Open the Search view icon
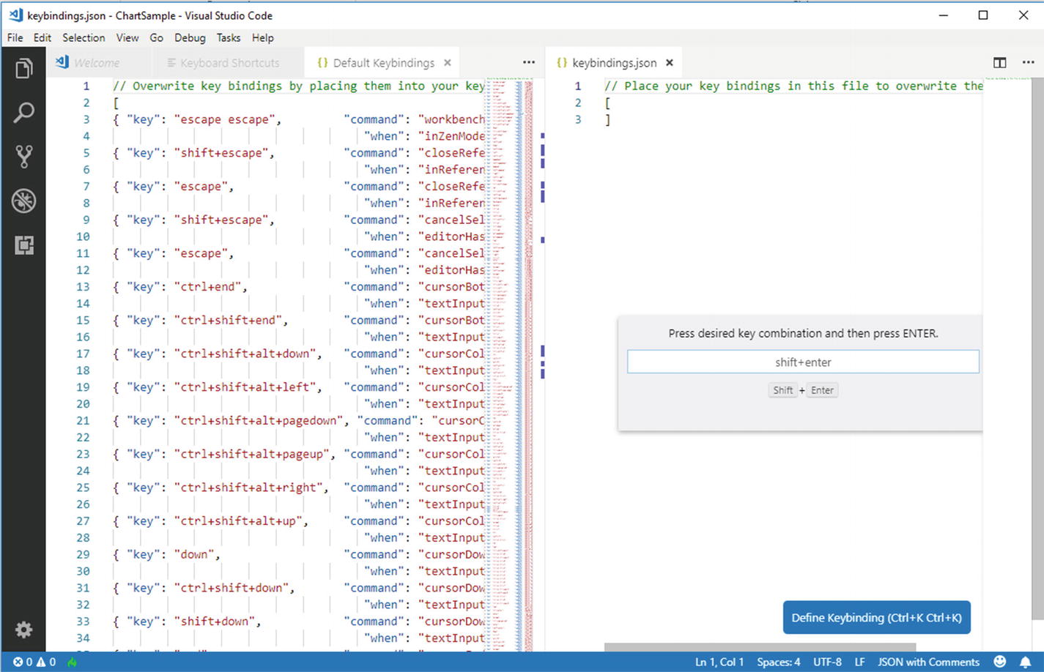Image resolution: width=1044 pixels, height=672 pixels. 23,113
